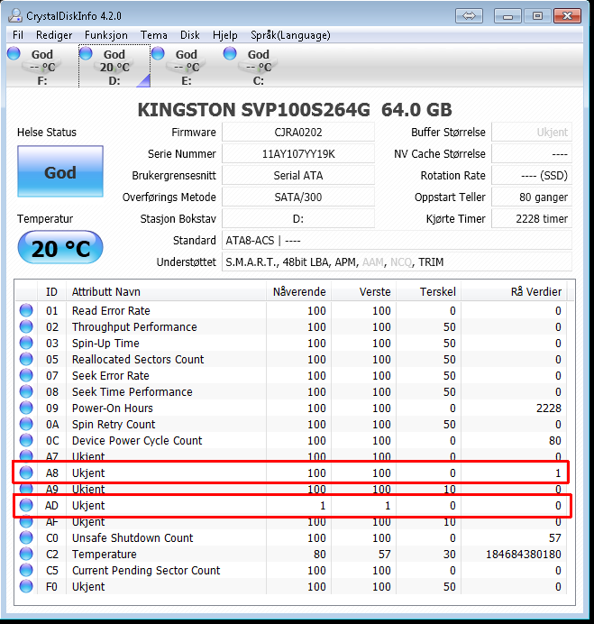Click the Oppstart Teller value 80 ganger
This screenshot has width=594, height=624.
click(x=532, y=197)
